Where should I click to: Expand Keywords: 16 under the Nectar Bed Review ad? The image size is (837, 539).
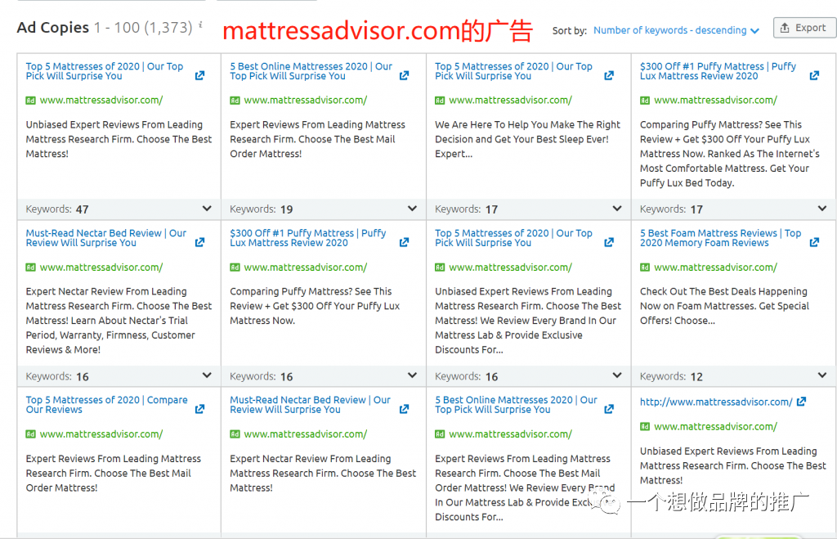(x=207, y=375)
